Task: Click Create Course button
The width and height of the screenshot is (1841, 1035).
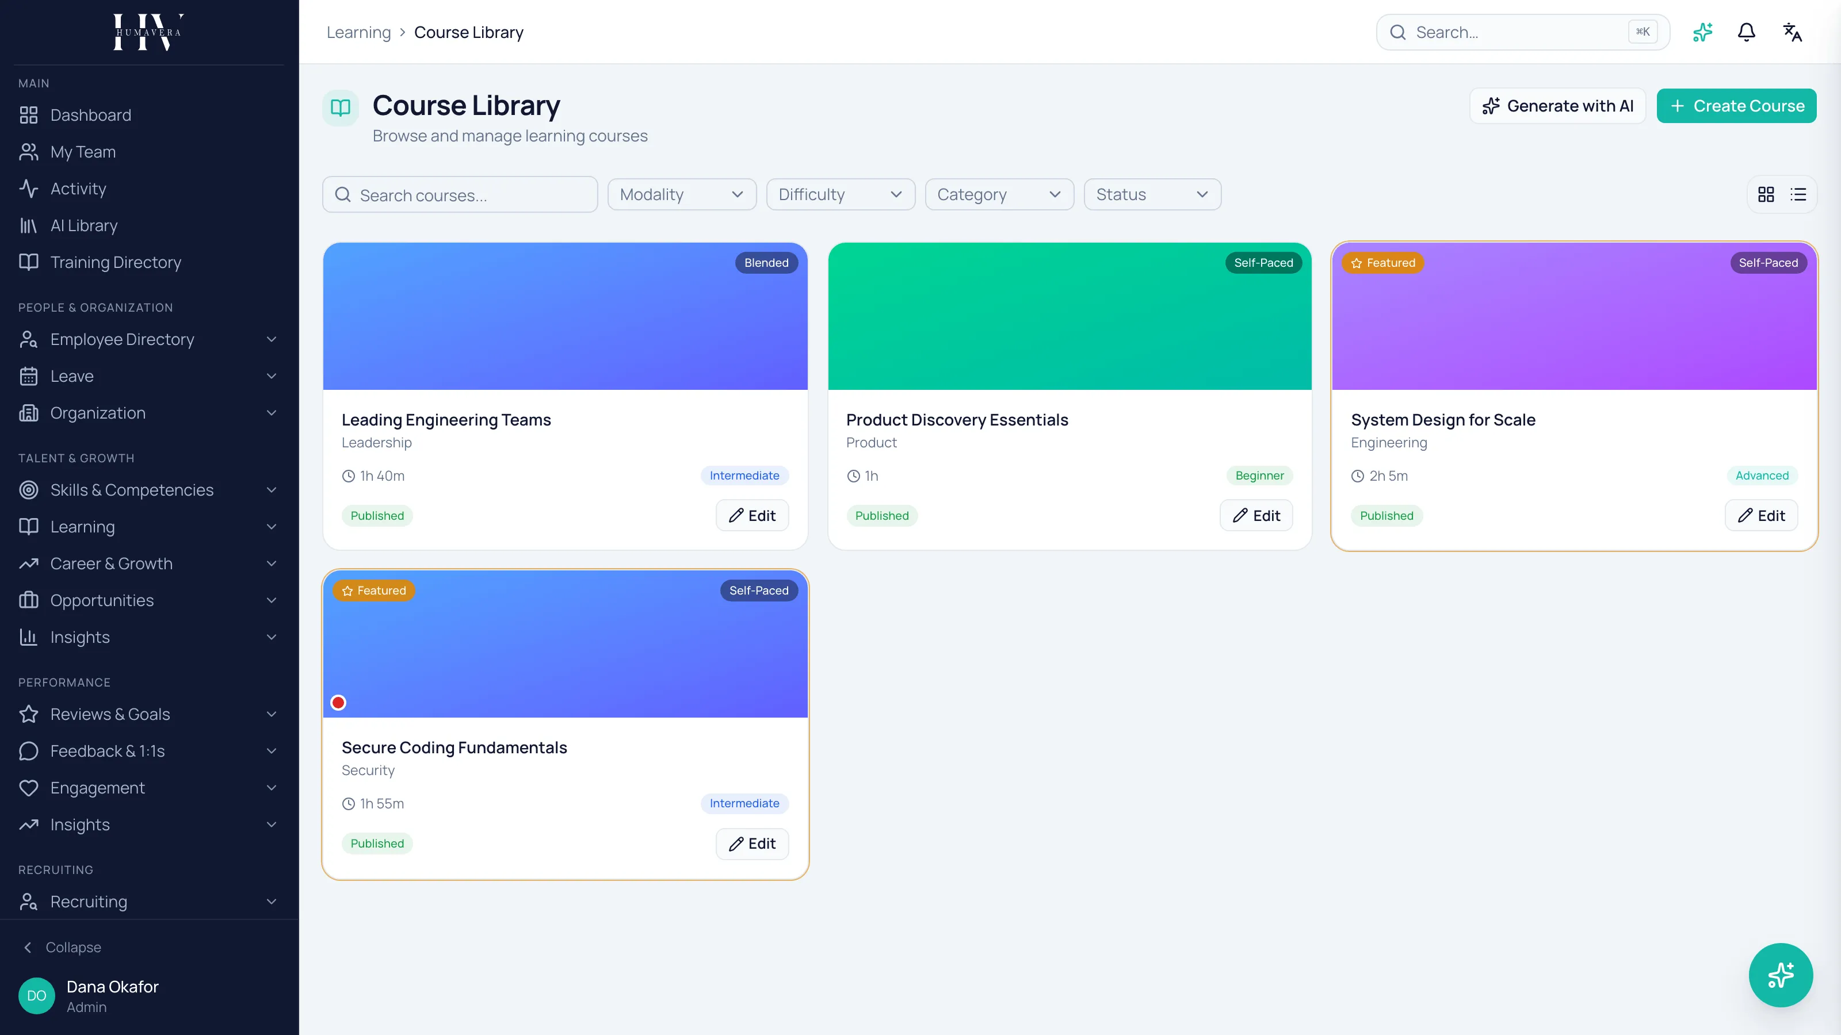Action: 1737,106
